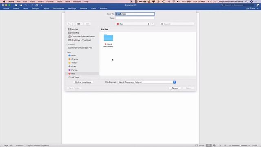
Task: Open the Table menu in the menu bar
Action: [x=67, y=2]
